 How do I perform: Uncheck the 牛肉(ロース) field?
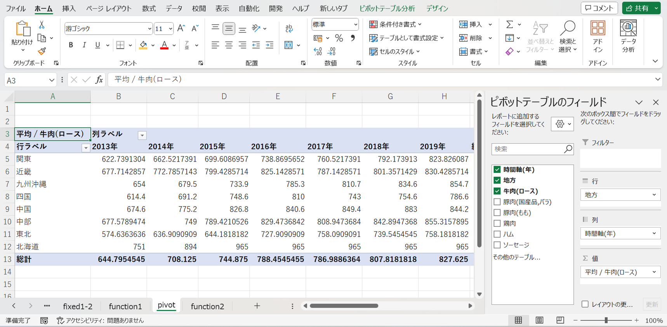point(497,191)
